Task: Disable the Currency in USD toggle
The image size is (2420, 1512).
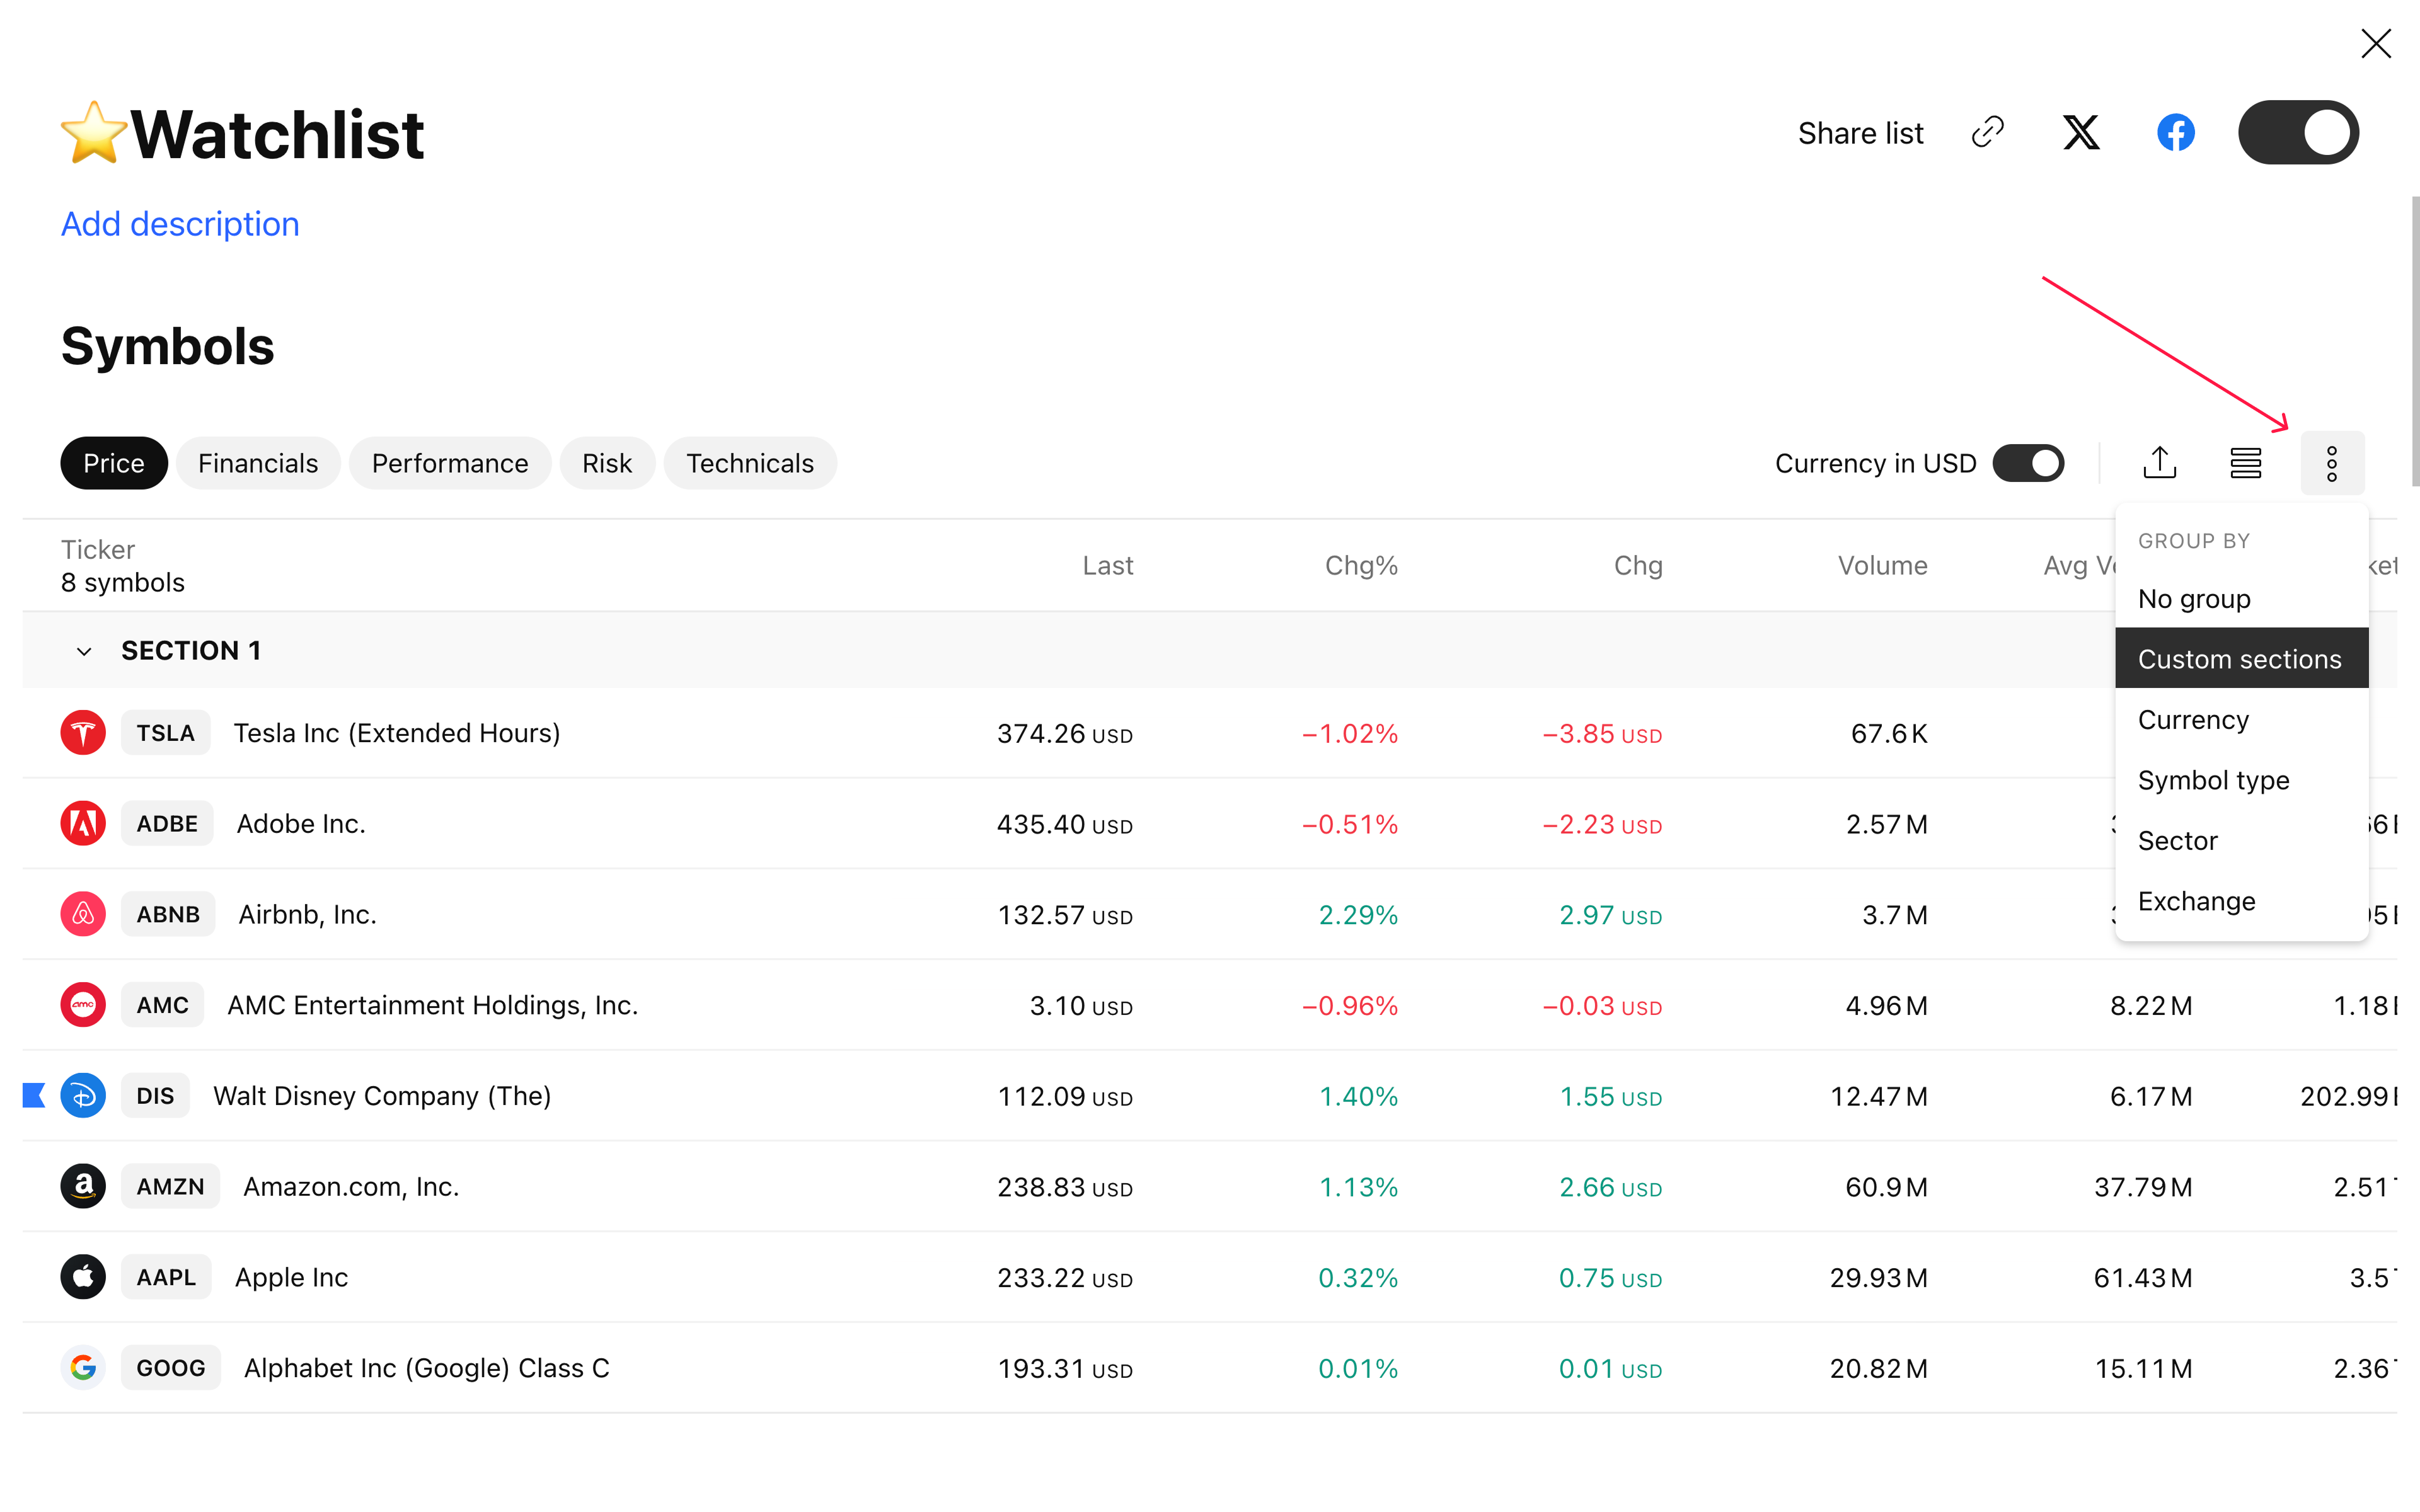Action: coord(2028,463)
